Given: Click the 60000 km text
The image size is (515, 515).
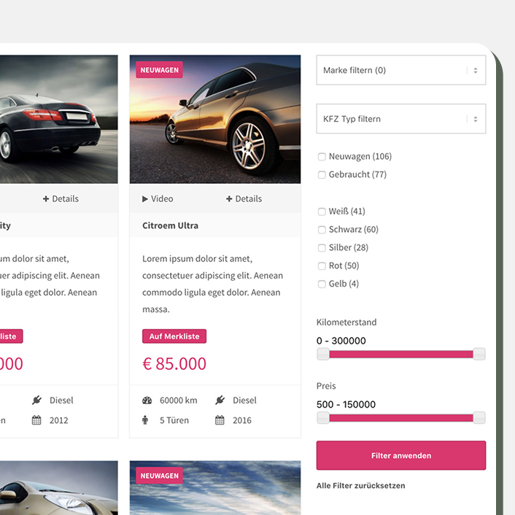Looking at the screenshot, I should coord(178,400).
